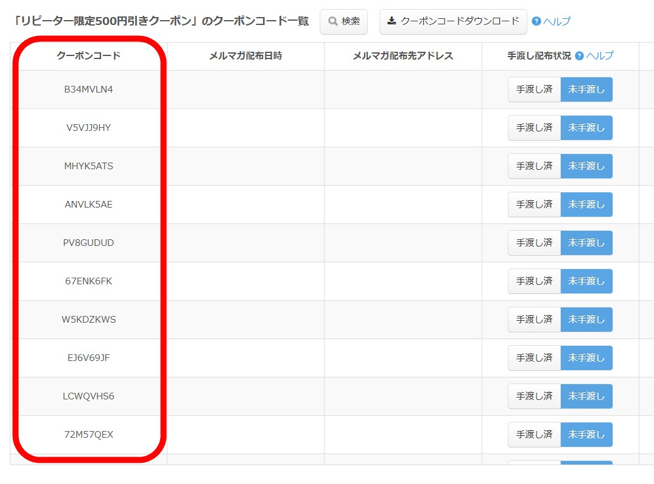This screenshot has width=654, height=484.
Task: Mark coupon W5KDZKWS as 手渡し済
Action: click(534, 320)
